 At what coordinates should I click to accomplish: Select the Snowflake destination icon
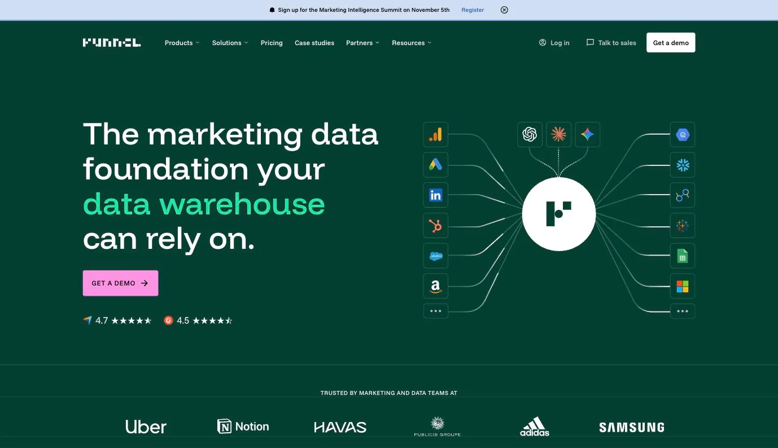tap(683, 165)
